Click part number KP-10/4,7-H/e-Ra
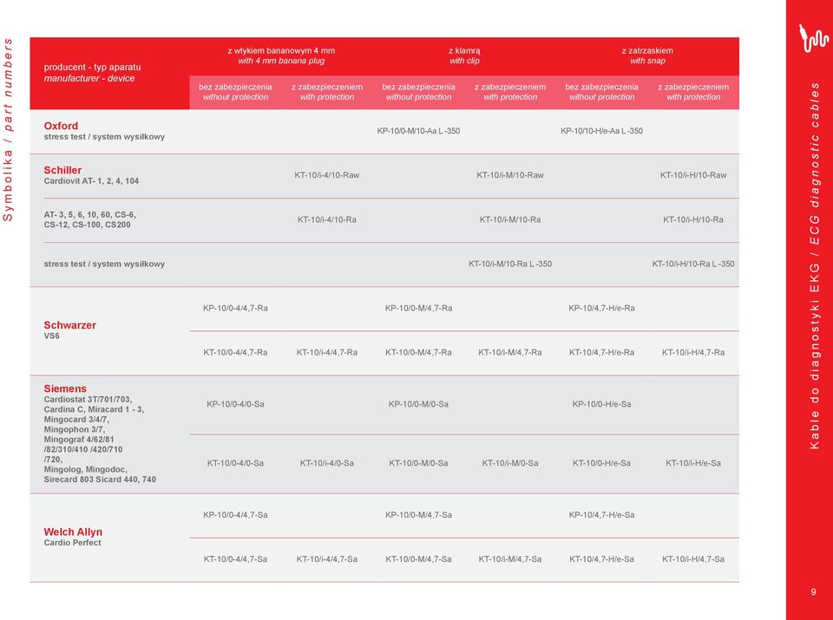 point(601,309)
